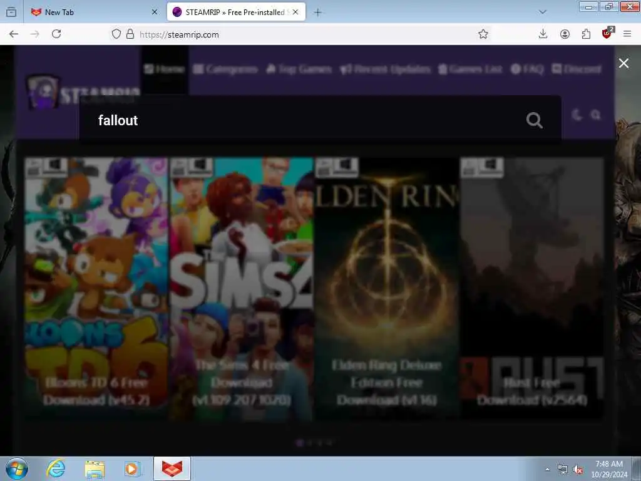Reload the steamrip.com page

pyautogui.click(x=56, y=34)
